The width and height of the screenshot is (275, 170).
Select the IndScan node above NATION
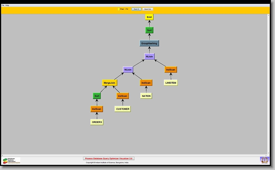[146, 83]
